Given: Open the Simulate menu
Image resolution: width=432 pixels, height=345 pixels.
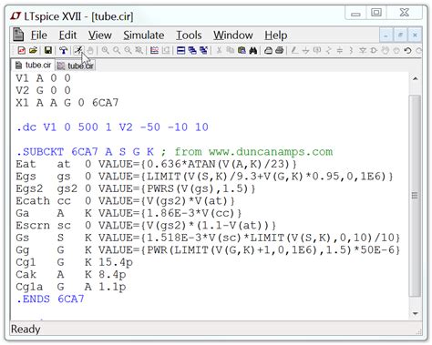Looking at the screenshot, I should coord(144,36).
